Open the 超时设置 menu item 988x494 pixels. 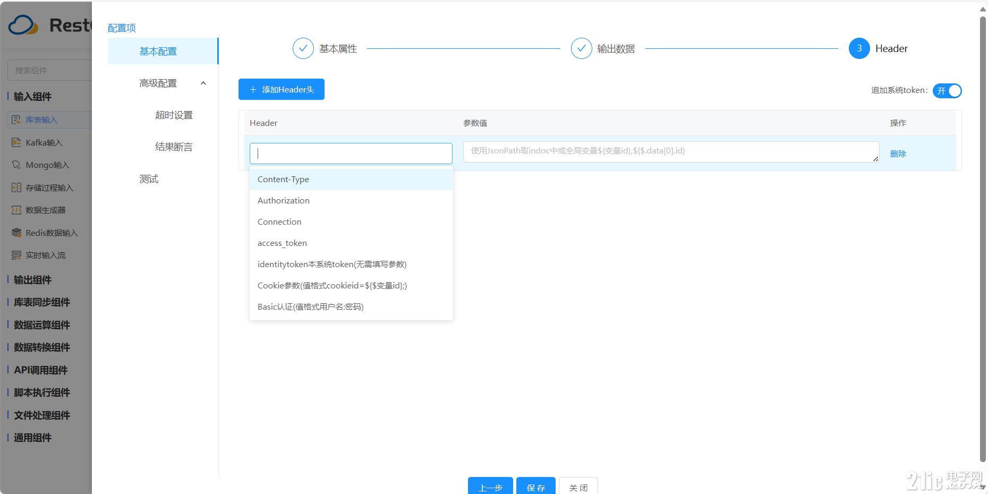tap(174, 115)
